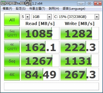This screenshot has height=93, width=103.
Task: Start the 4K Q32T1 test
Action: pos(12,47)
